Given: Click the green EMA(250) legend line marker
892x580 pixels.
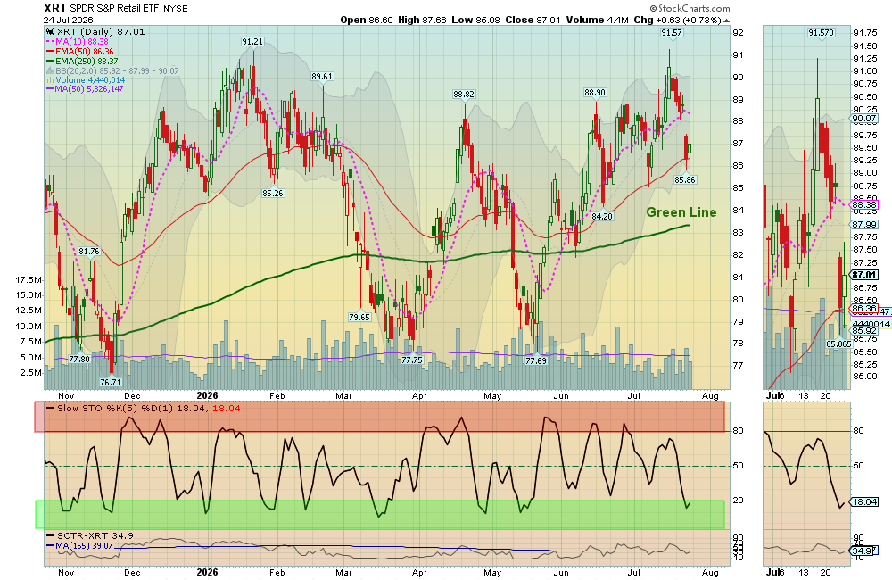Looking at the screenshot, I should click(x=50, y=61).
